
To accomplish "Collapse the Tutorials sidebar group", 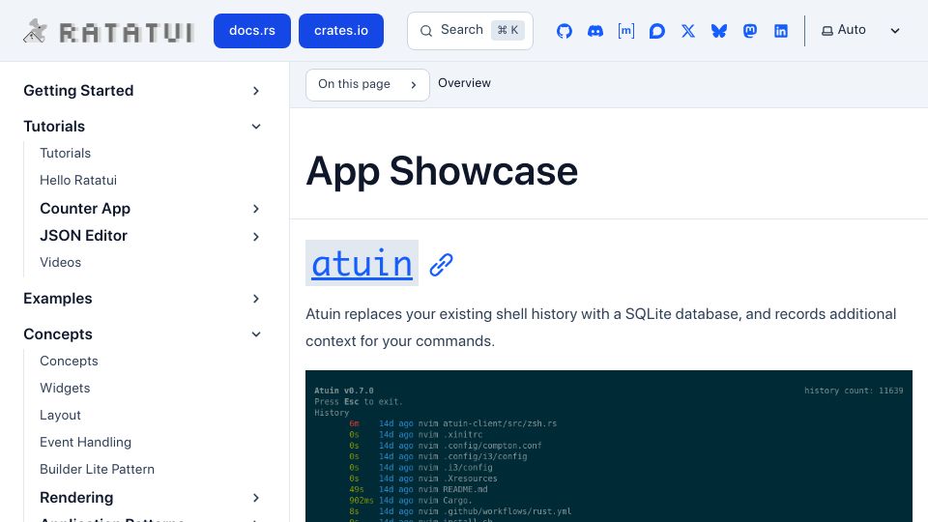I will click(142, 126).
